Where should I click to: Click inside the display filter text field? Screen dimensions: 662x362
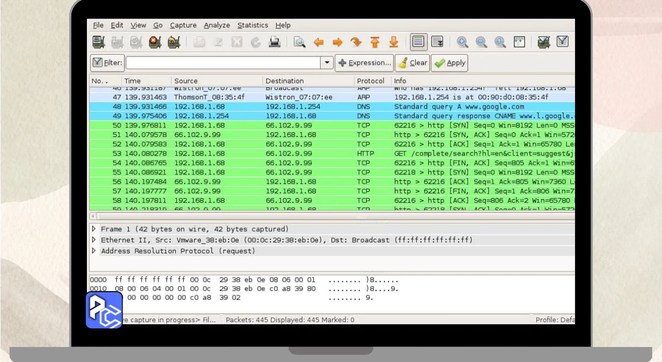pyautogui.click(x=223, y=63)
